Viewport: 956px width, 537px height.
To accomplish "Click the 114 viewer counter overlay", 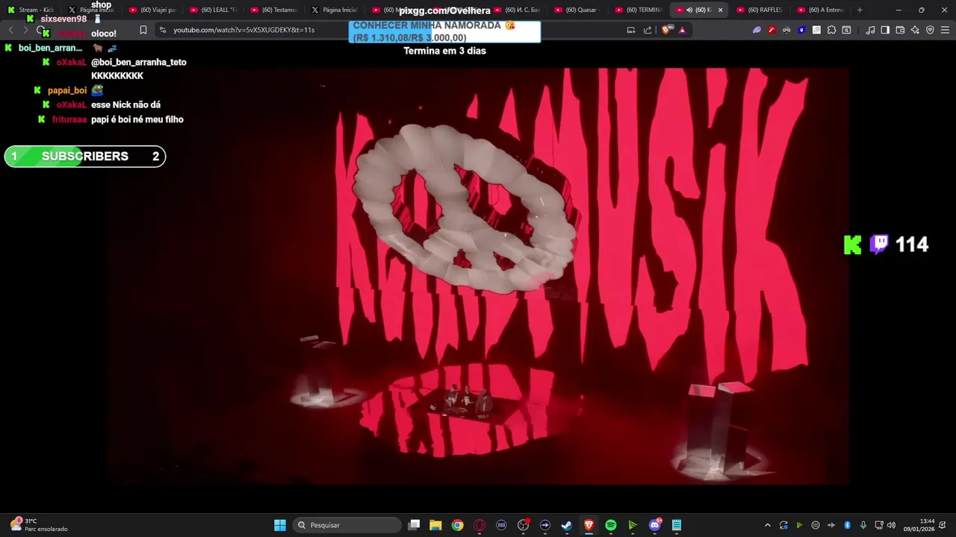I will click(886, 245).
